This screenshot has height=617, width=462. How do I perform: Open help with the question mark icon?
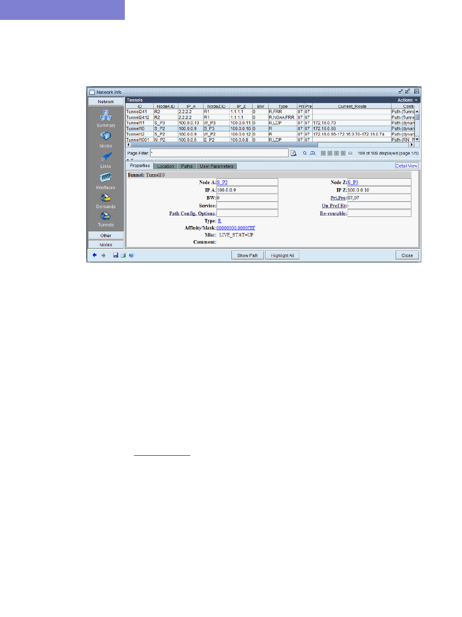pyautogui.click(x=131, y=255)
